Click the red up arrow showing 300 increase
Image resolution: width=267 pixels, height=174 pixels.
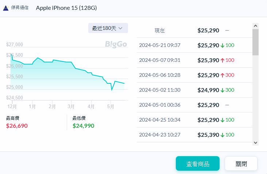(222, 75)
